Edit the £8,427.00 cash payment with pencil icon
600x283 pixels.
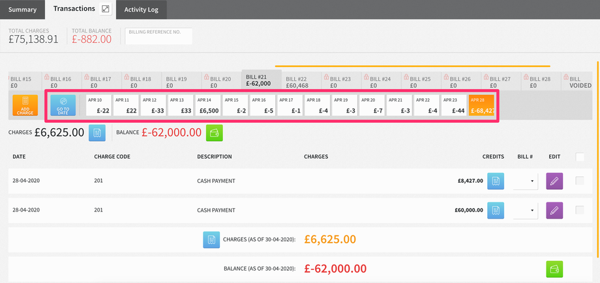554,181
